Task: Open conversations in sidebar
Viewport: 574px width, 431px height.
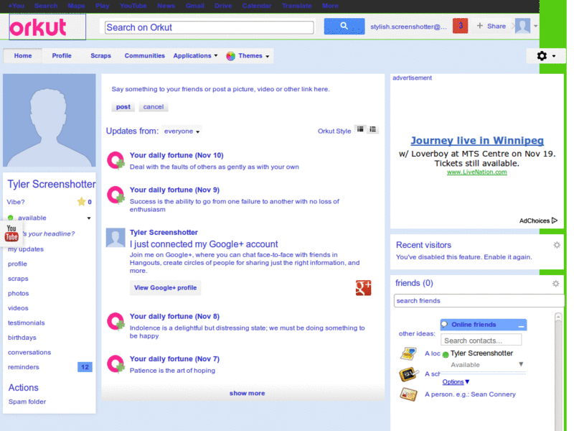Action: [x=29, y=353]
